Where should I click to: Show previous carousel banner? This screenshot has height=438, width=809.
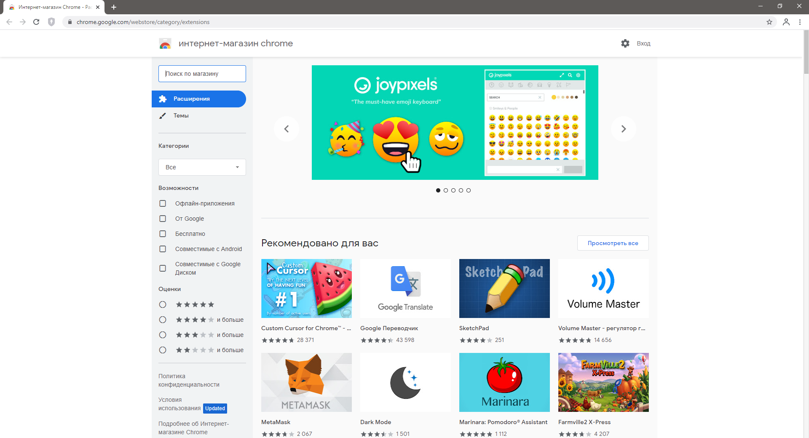click(x=287, y=129)
